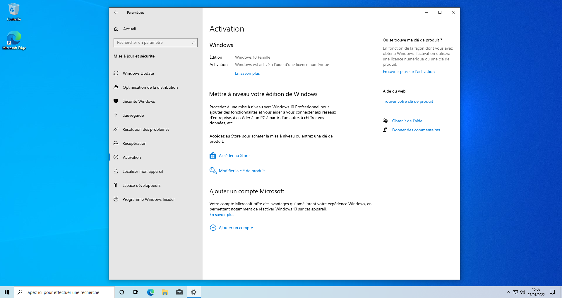The height and width of the screenshot is (298, 562).
Task: Launch Microsoft Edge from the taskbar
Action: click(150, 292)
